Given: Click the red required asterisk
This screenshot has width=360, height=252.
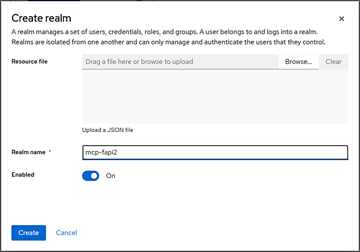Looking at the screenshot, I should coord(50,151).
